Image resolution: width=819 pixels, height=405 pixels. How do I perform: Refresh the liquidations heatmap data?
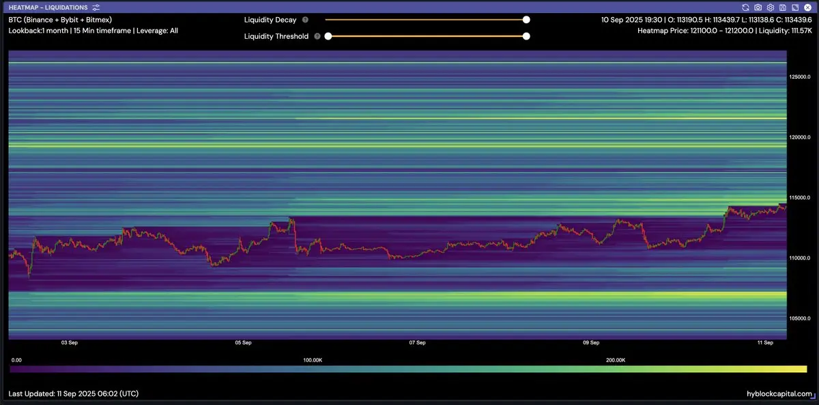[x=746, y=8]
